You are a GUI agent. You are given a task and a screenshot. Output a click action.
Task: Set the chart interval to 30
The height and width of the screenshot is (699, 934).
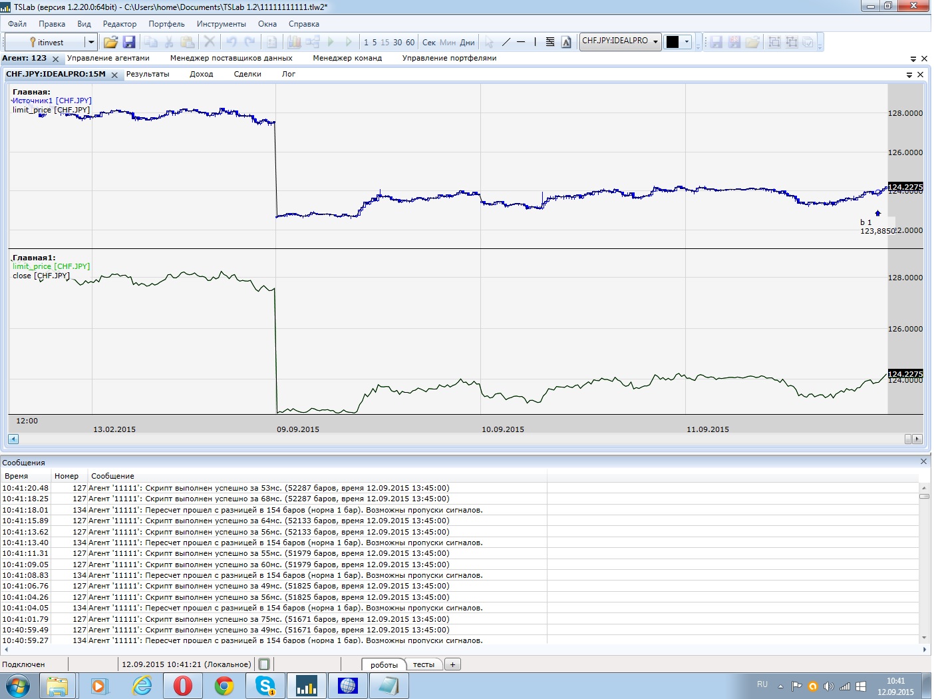tap(397, 43)
